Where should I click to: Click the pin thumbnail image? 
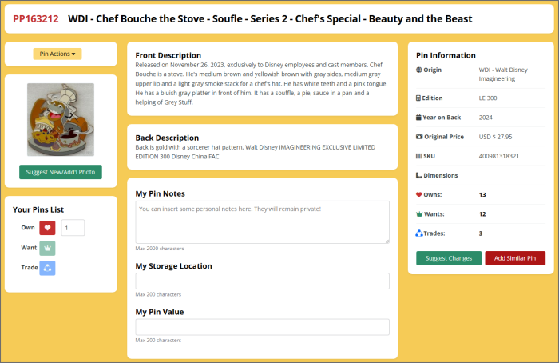[61, 119]
